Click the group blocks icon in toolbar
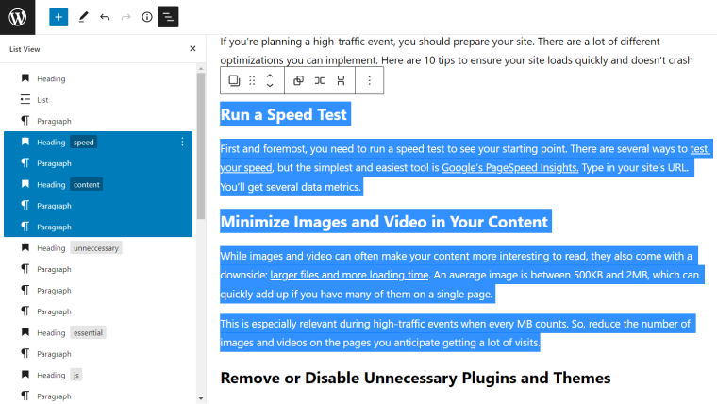This screenshot has width=717, height=404. tap(298, 80)
